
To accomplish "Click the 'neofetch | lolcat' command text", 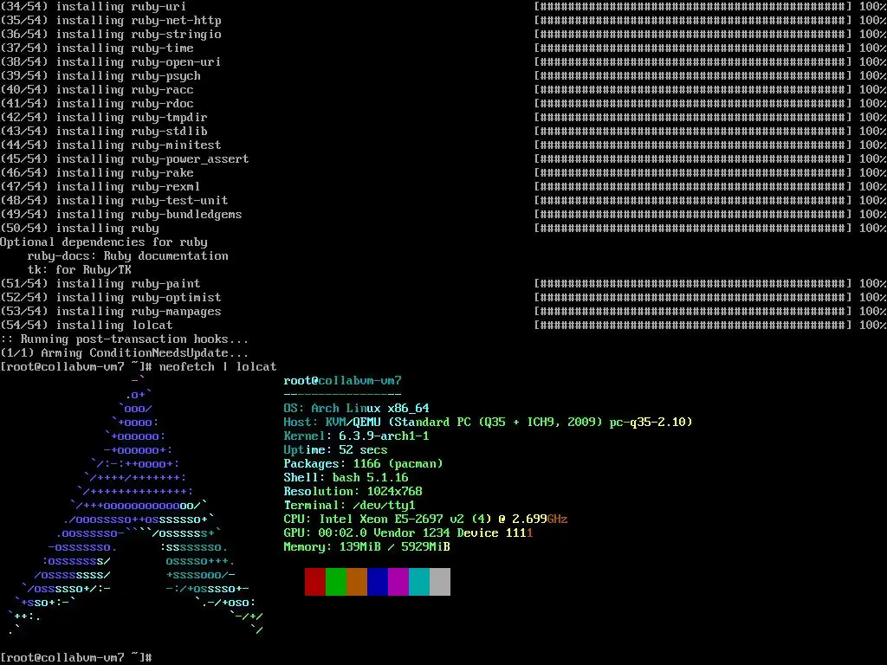I will [217, 366].
